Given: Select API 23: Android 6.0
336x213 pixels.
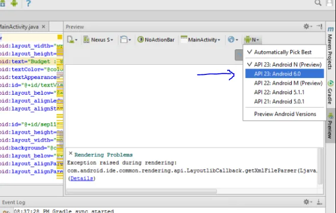Looking at the screenshot, I should click(x=285, y=74).
